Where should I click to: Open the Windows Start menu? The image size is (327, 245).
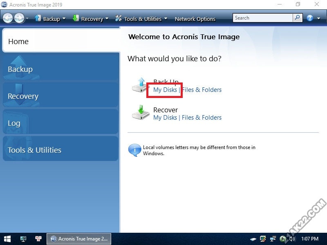pos(7,239)
